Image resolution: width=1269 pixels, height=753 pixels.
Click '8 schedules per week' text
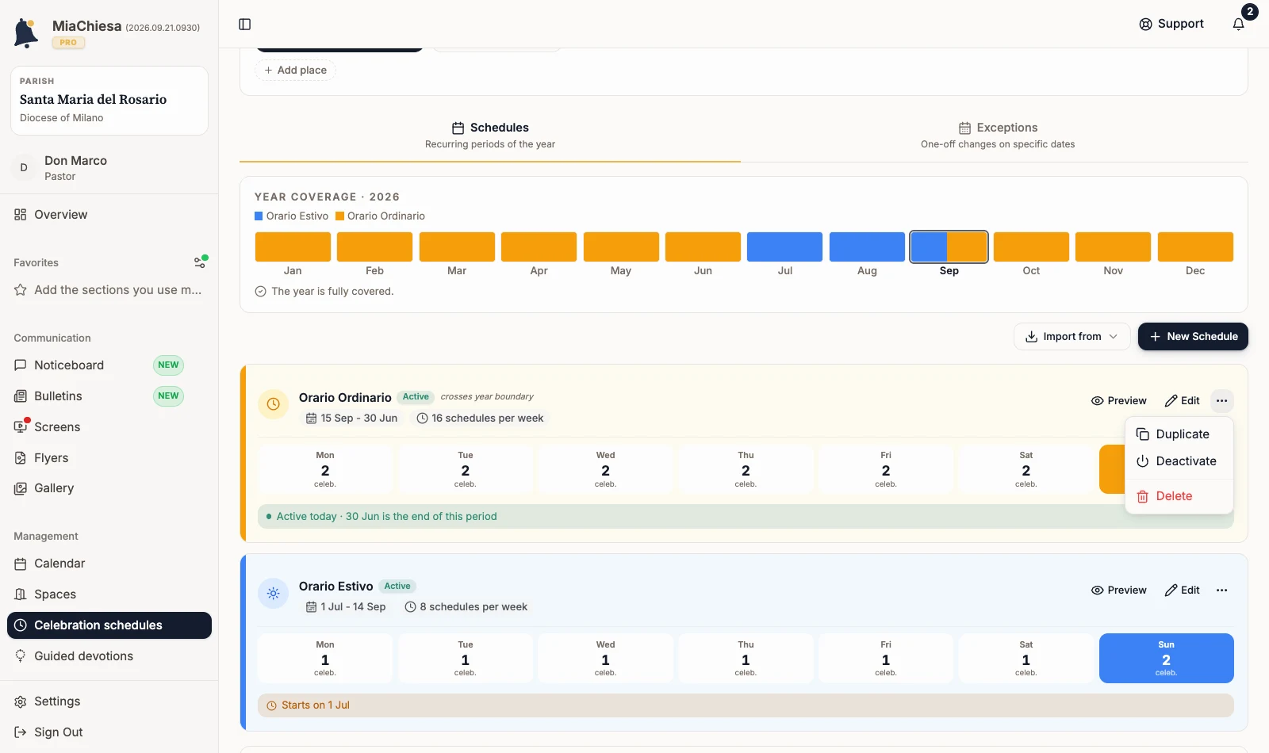click(x=473, y=607)
